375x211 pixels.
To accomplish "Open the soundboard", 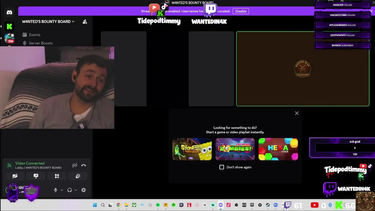I will (78, 176).
